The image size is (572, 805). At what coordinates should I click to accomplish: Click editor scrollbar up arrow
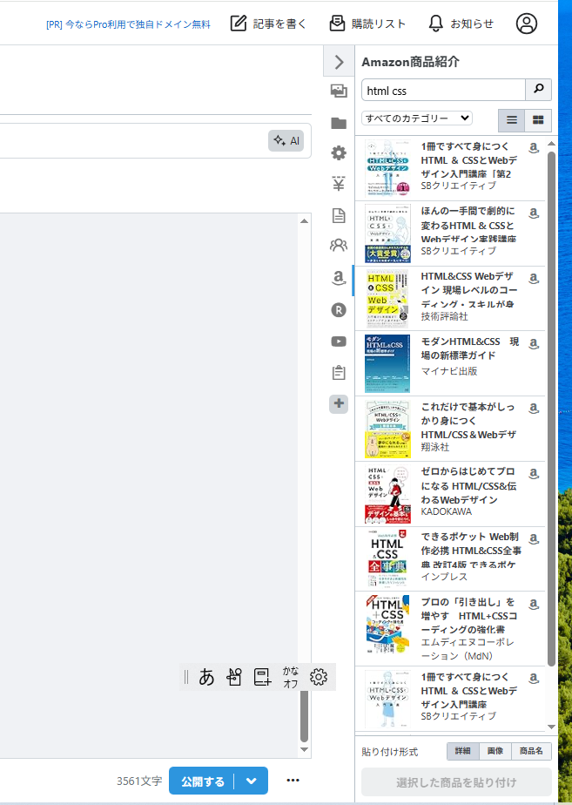click(x=304, y=220)
